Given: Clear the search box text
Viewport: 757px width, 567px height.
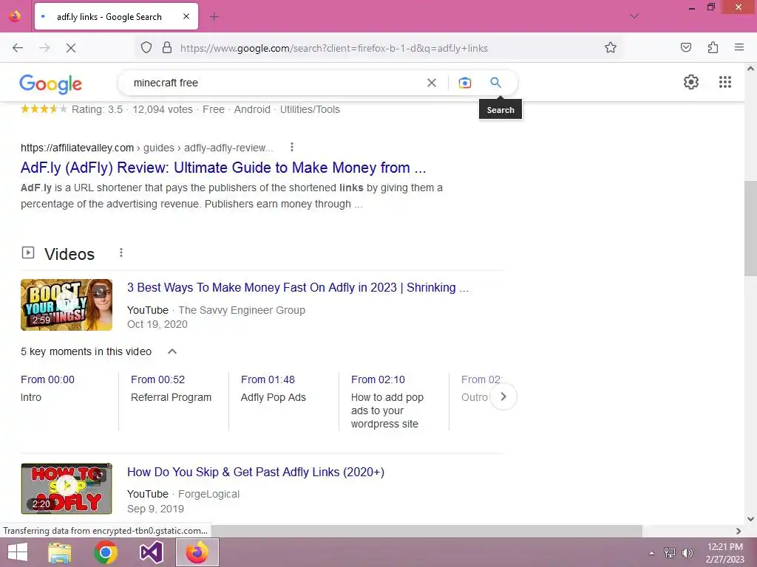Looking at the screenshot, I should pyautogui.click(x=432, y=83).
